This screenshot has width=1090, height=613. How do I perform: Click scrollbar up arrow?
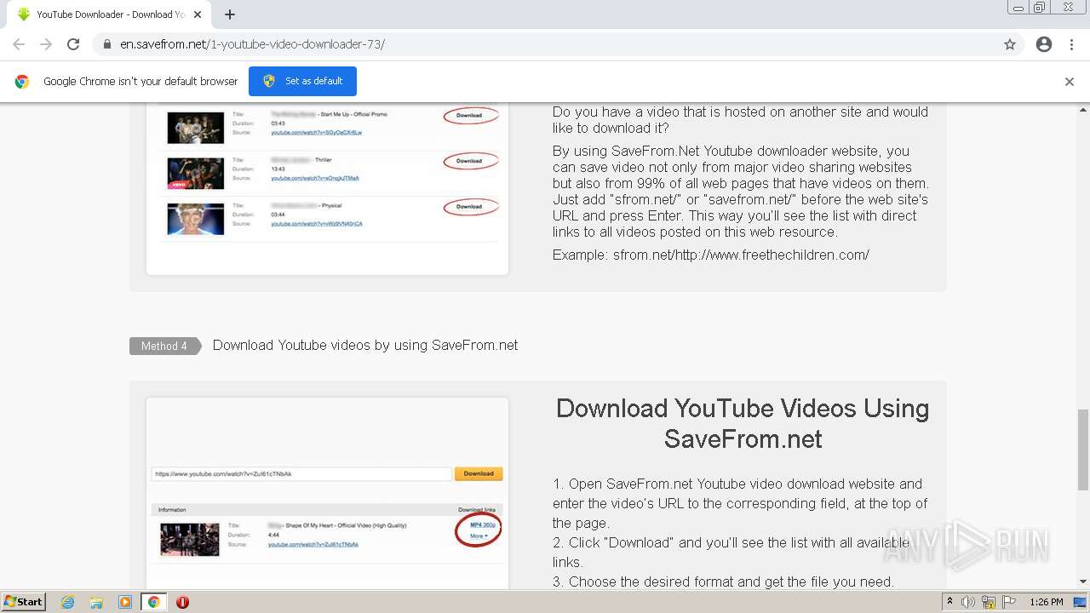[1083, 110]
